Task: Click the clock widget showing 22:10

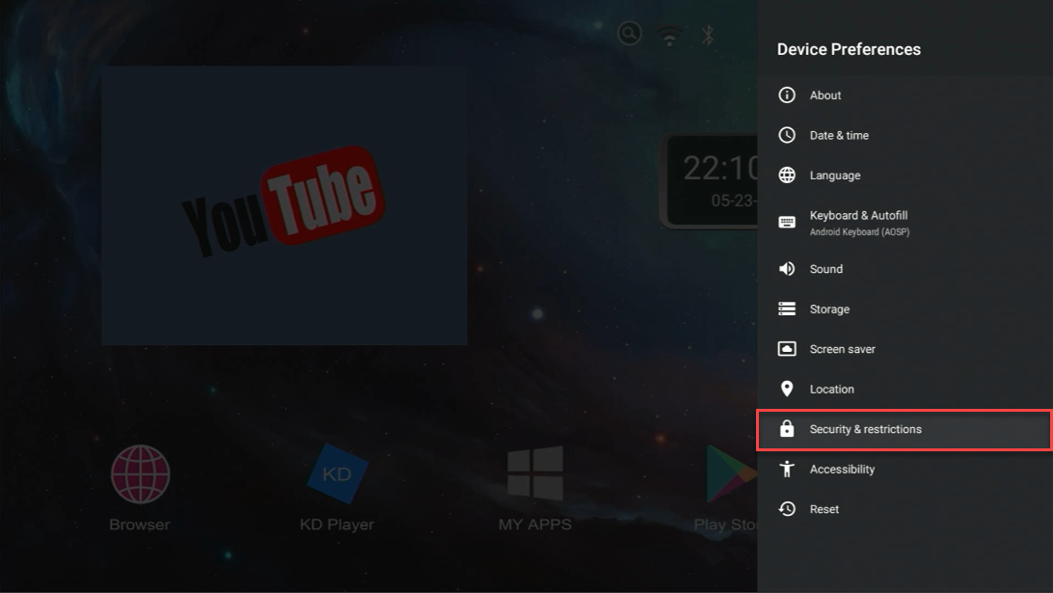Action: (709, 181)
